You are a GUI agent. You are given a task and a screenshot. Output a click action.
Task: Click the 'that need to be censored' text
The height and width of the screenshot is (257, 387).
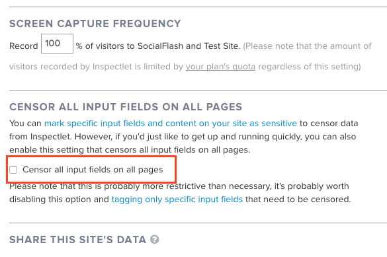298,199
